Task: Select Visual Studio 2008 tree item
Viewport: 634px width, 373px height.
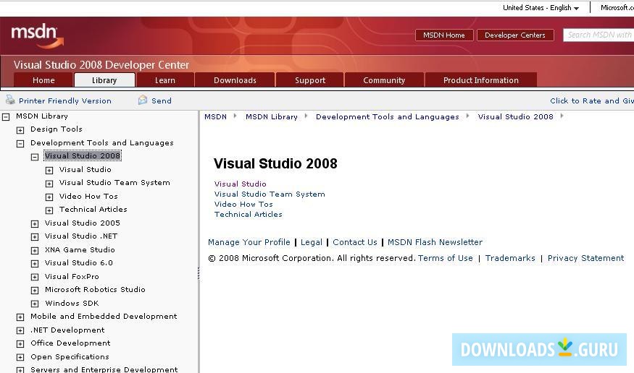Action: point(83,155)
